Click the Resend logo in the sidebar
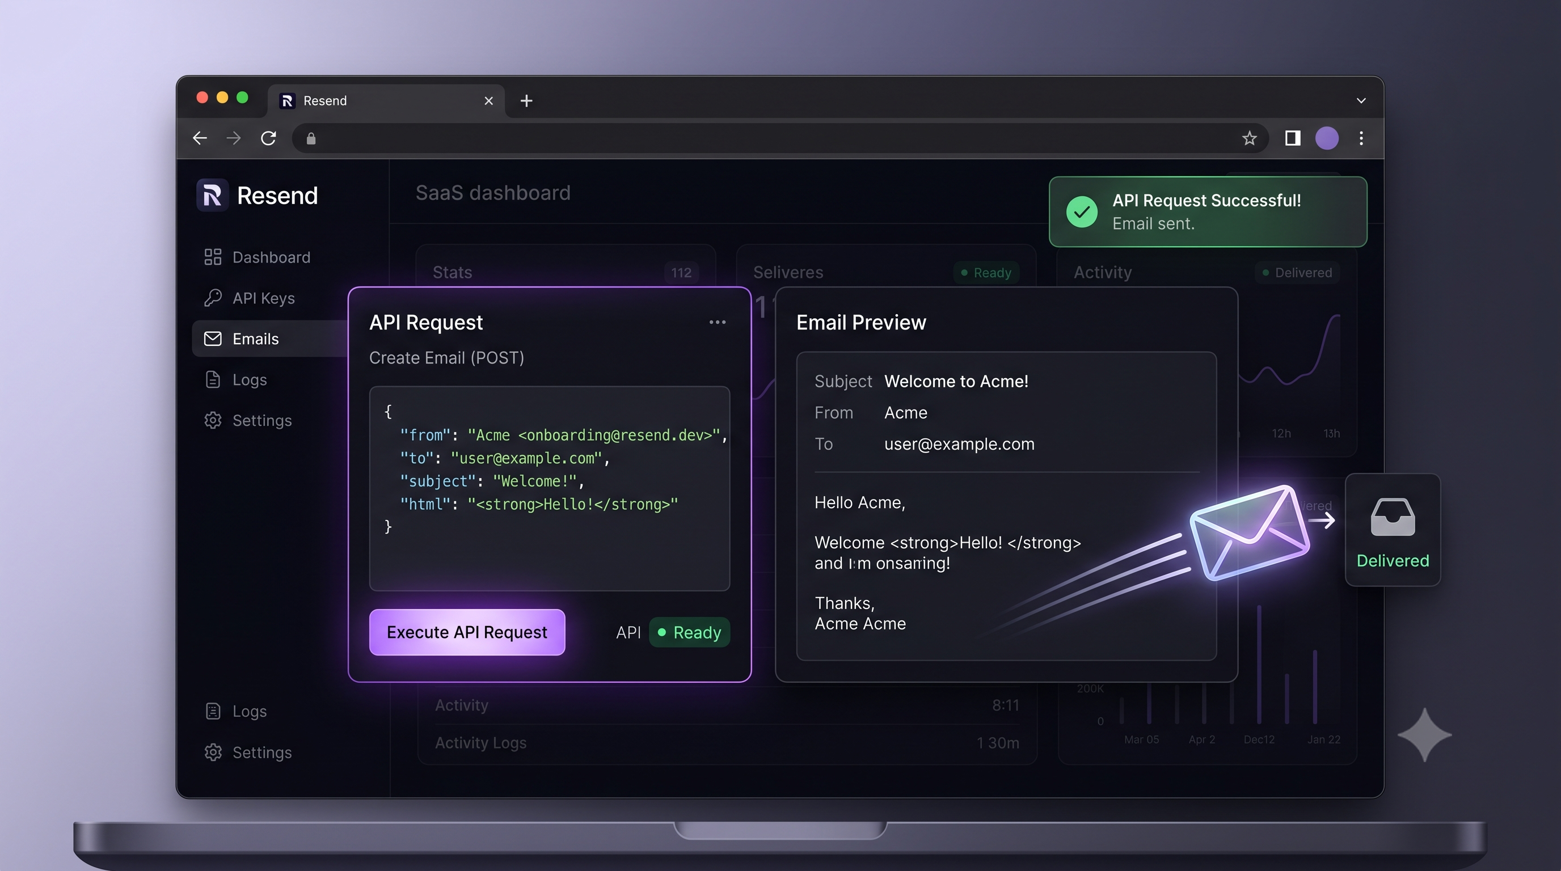 point(258,195)
